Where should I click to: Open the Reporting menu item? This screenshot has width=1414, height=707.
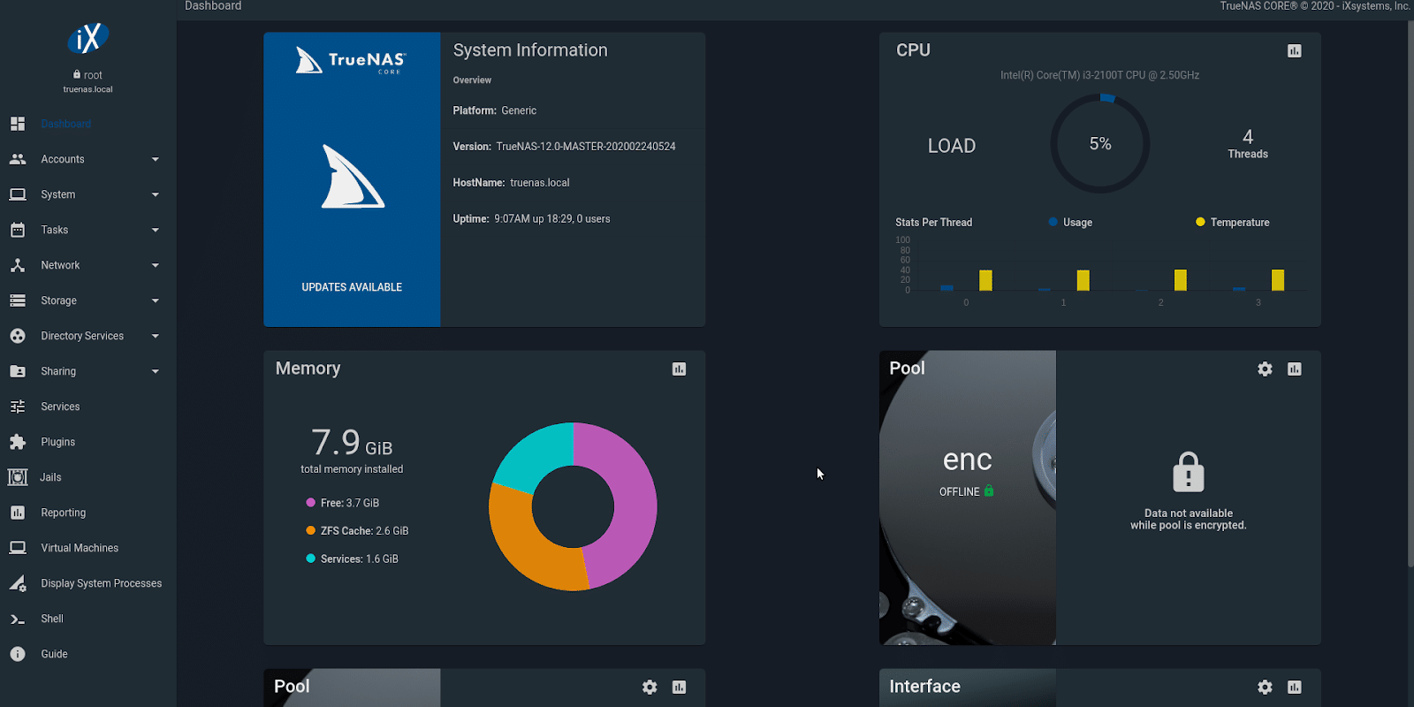[x=88, y=513]
